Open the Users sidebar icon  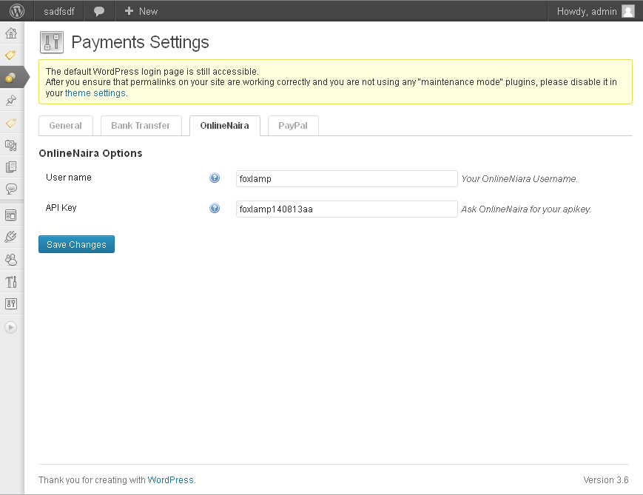tap(11, 260)
